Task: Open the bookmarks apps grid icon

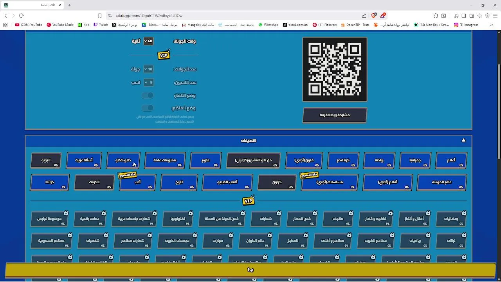Action: [x=5, y=25]
